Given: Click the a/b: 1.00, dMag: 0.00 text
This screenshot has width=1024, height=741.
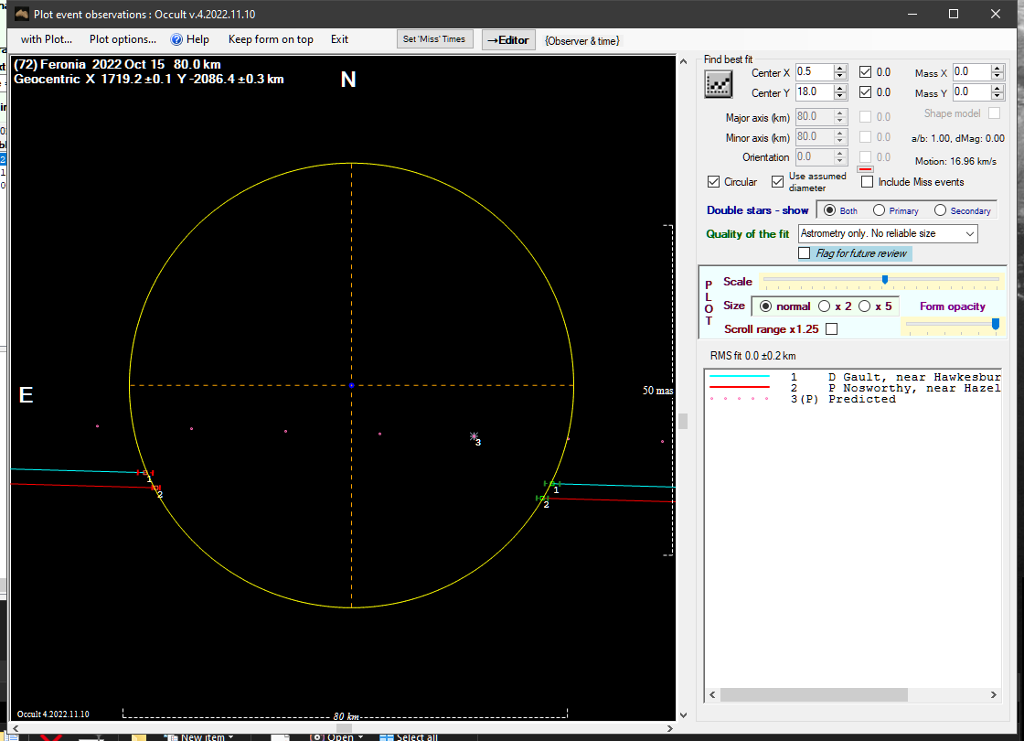Looking at the screenshot, I should [958, 138].
